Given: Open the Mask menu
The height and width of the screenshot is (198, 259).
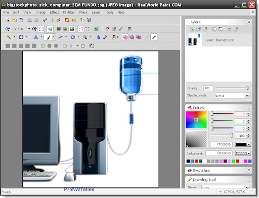Looking at the screenshot, I should [x=83, y=12].
